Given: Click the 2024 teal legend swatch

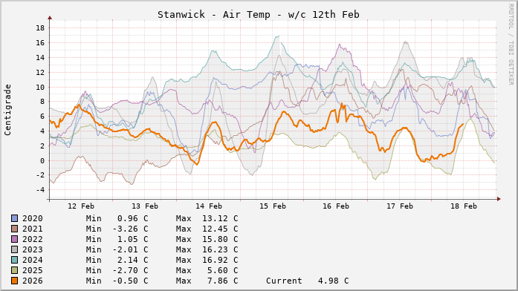Looking at the screenshot, I should coord(15,260).
